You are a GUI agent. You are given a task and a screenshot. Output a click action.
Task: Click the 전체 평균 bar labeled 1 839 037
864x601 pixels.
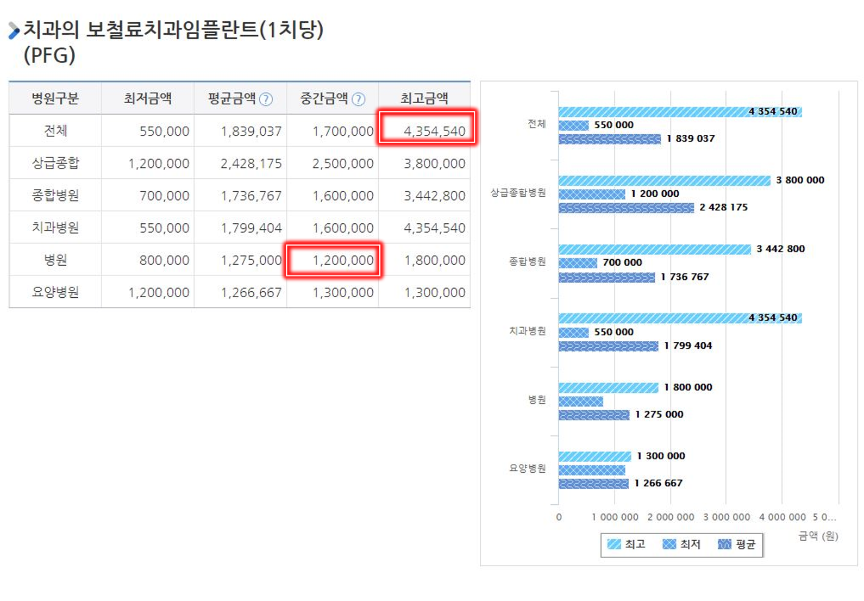pyautogui.click(x=610, y=139)
